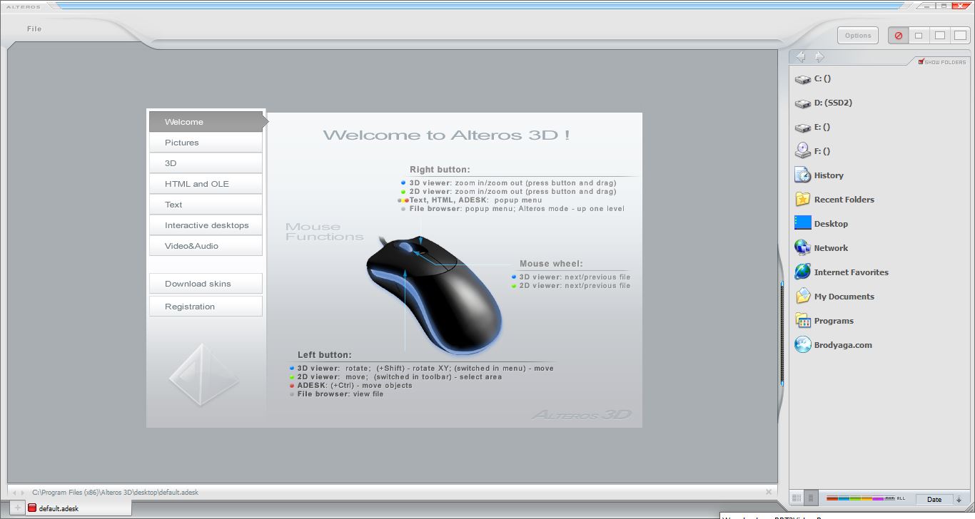This screenshot has height=519, width=975.
Task: Toggle the Show Folders checkbox
Action: [921, 62]
